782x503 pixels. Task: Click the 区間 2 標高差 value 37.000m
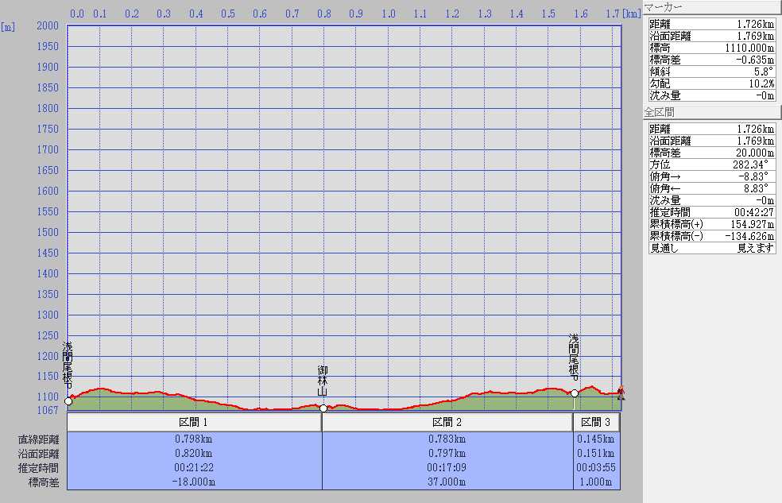(x=447, y=482)
